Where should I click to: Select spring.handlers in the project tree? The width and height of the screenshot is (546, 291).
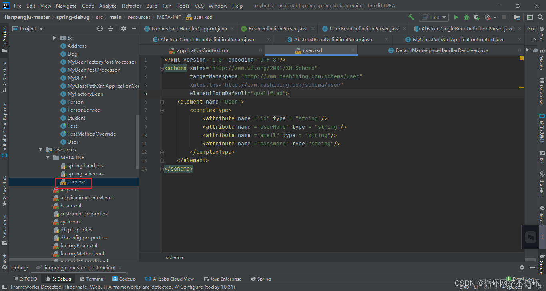tap(85, 166)
